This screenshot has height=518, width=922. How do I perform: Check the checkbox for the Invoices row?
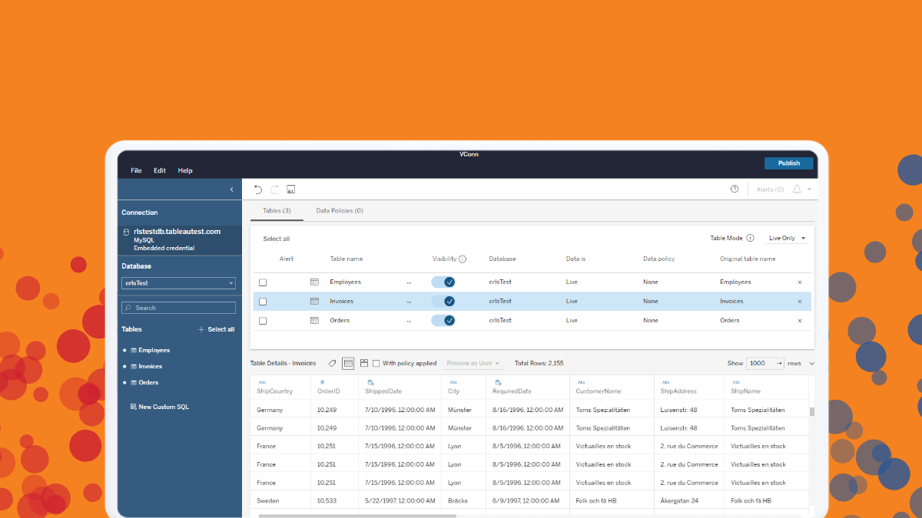[x=263, y=301]
